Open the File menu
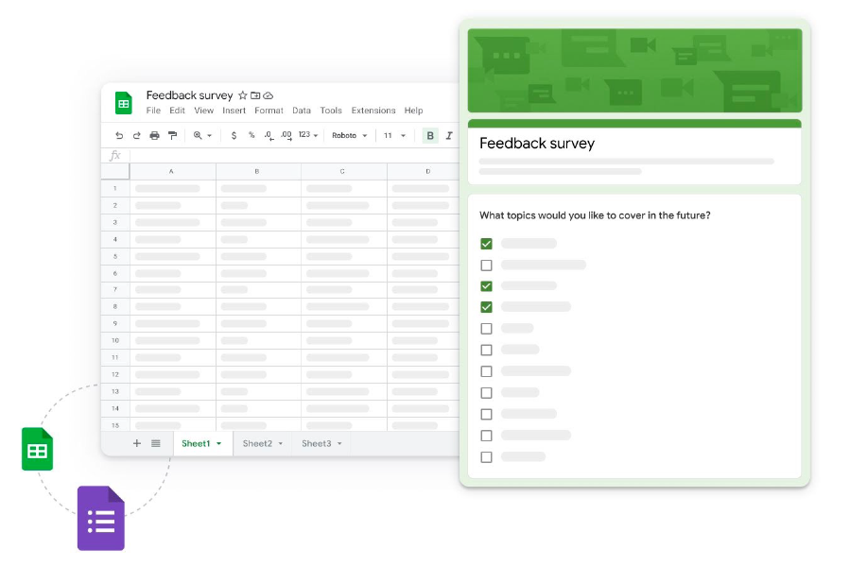Viewport: 850px width, 566px height. pyautogui.click(x=153, y=111)
